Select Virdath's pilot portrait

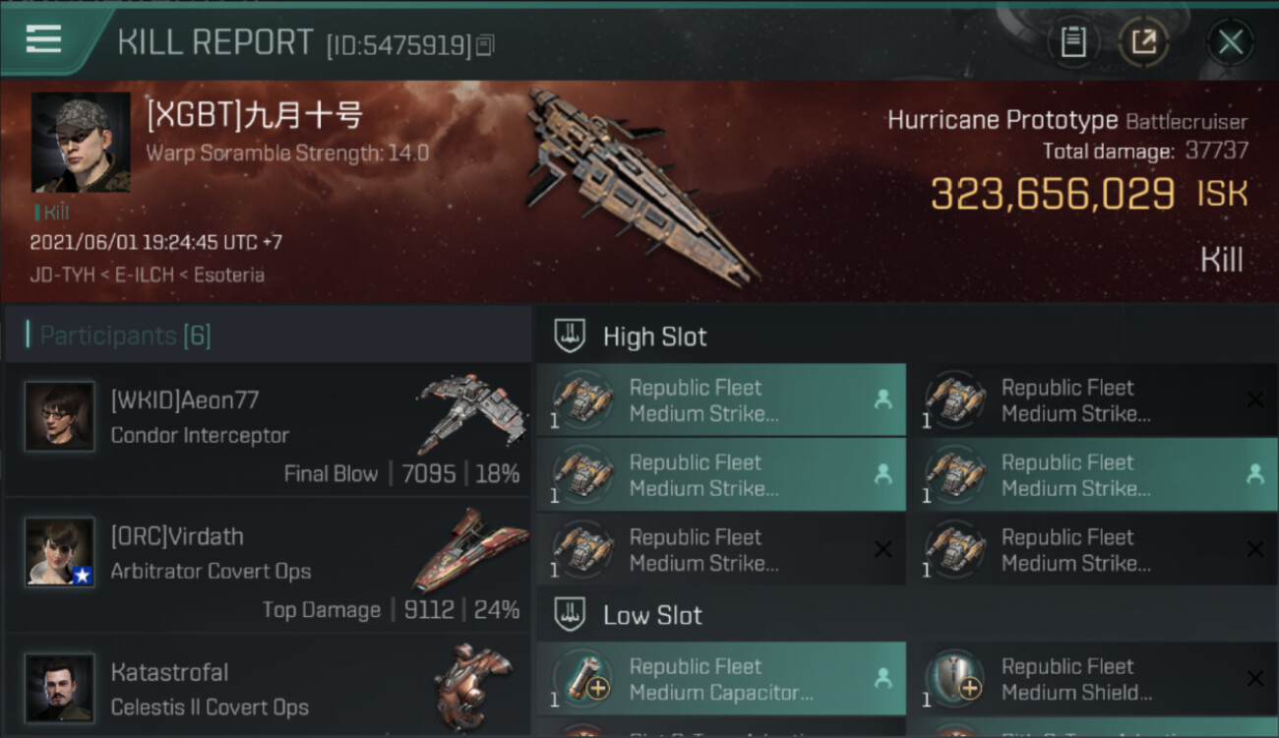point(60,552)
